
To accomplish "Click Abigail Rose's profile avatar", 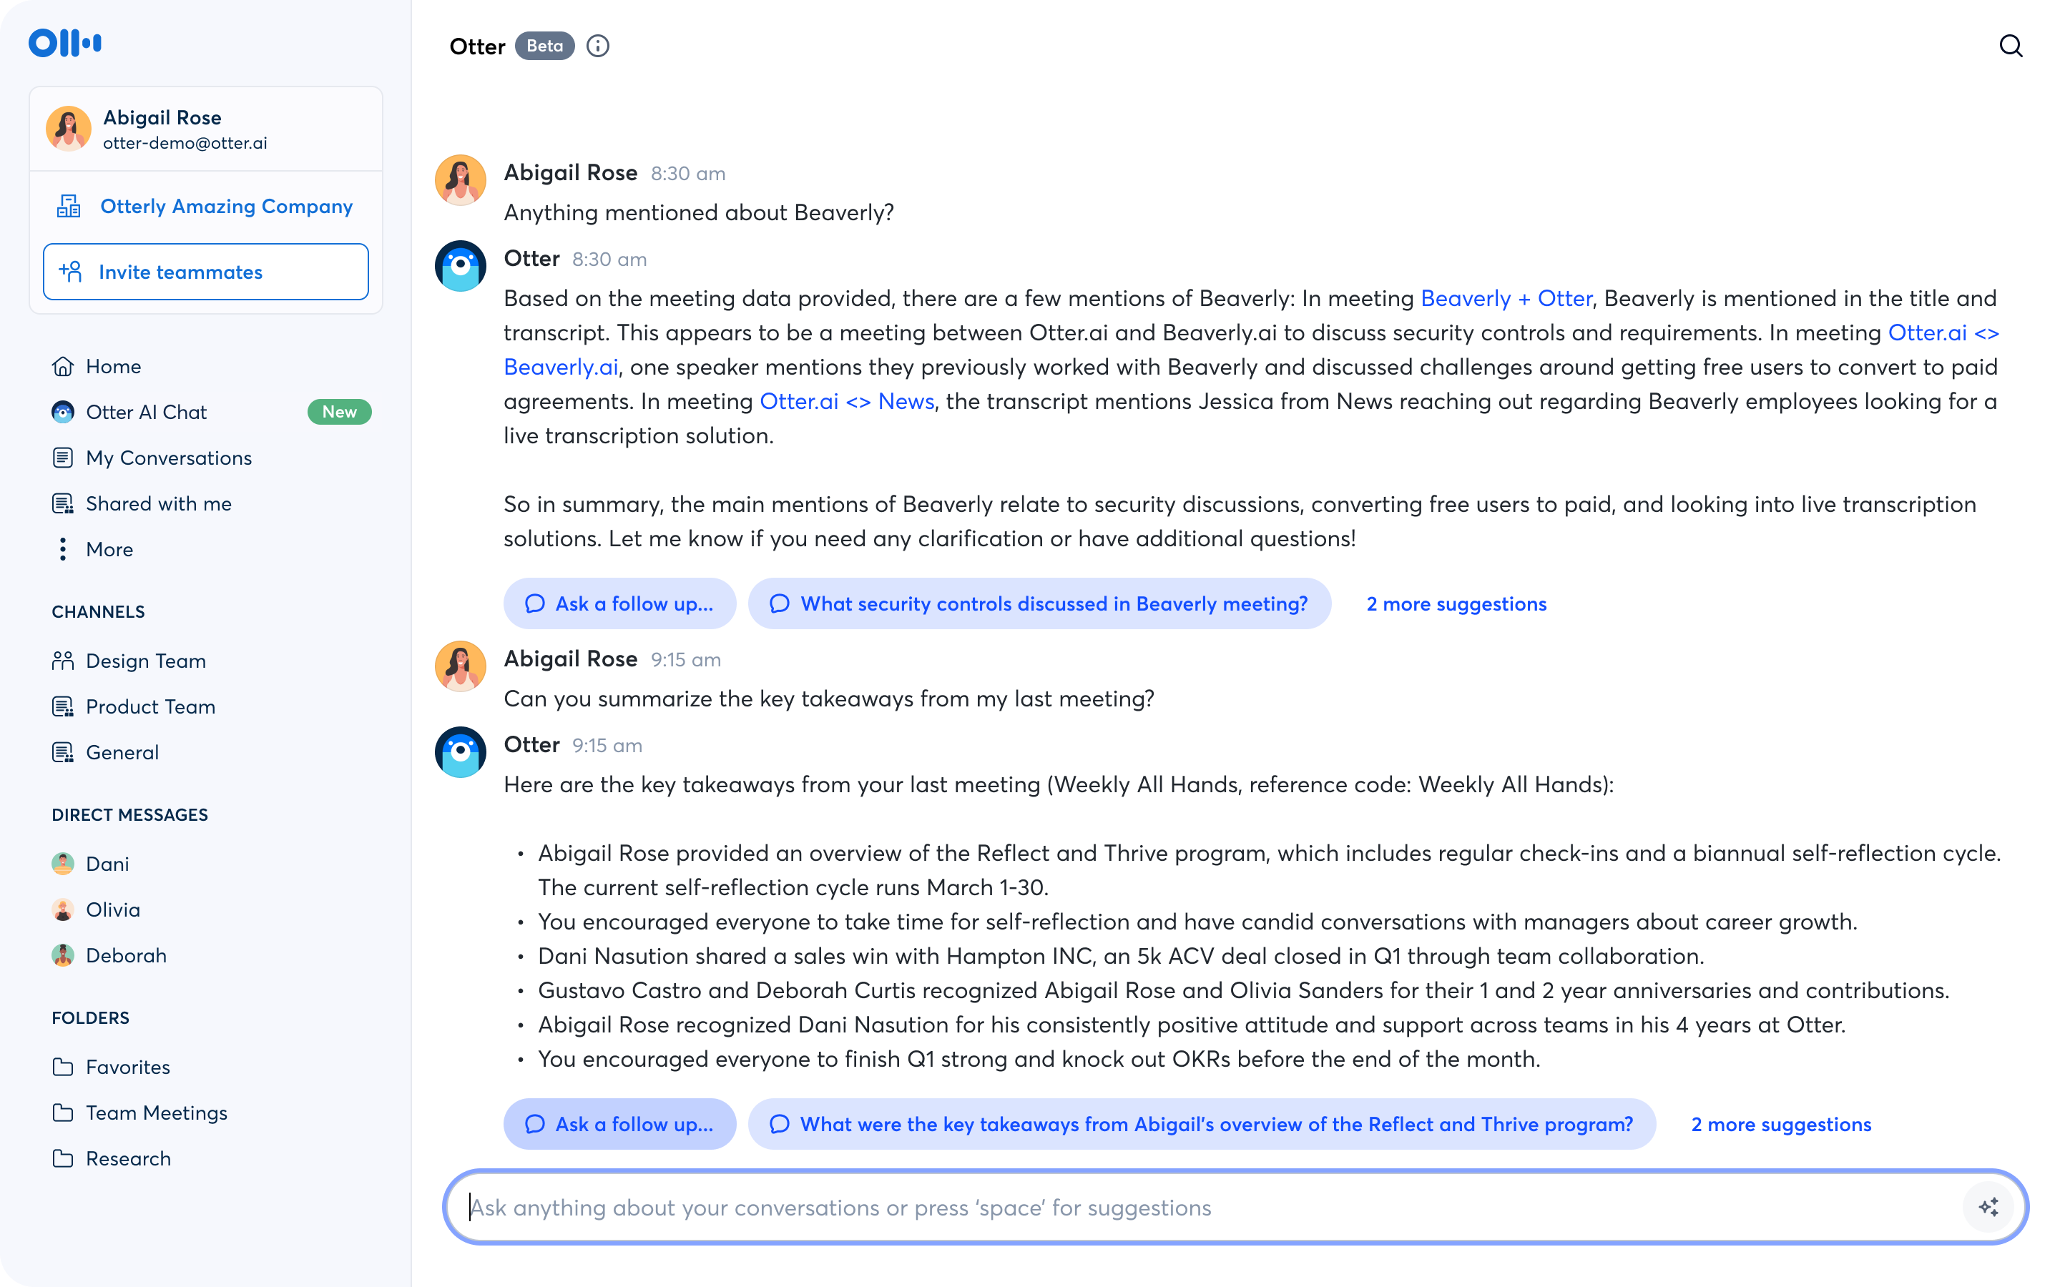I will [68, 129].
